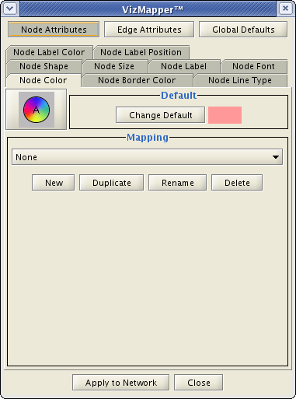Switch to the Node Shape tab

click(44, 66)
